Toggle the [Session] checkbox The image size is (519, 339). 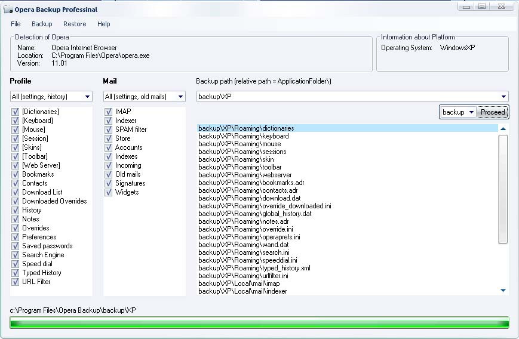15,138
